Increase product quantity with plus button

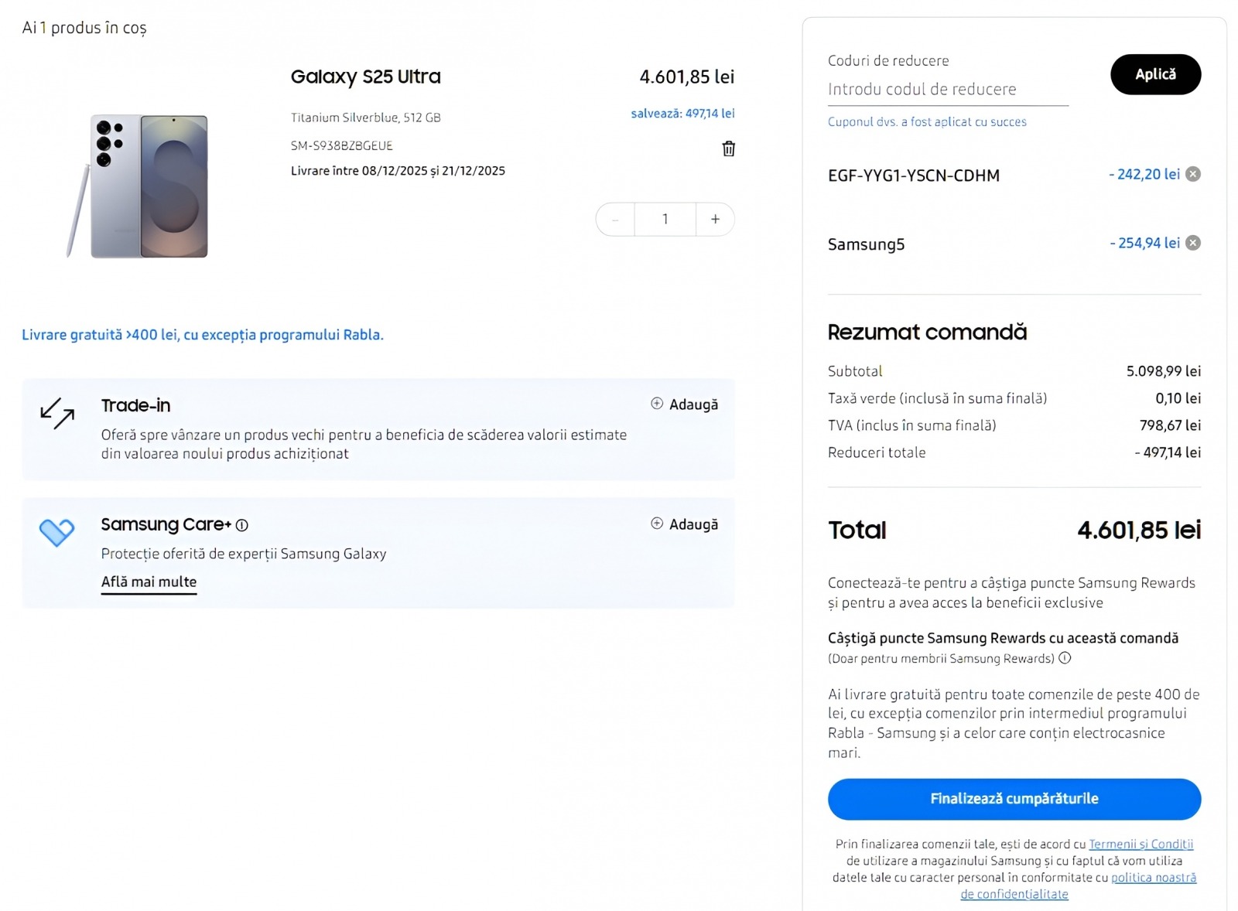pos(715,220)
